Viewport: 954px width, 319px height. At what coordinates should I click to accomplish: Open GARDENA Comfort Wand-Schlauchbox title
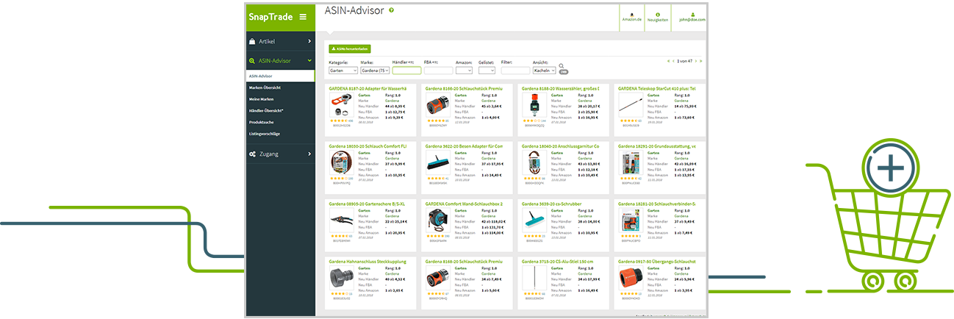point(464,203)
